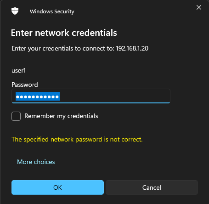Click the empty area of the password field

(x=115, y=96)
